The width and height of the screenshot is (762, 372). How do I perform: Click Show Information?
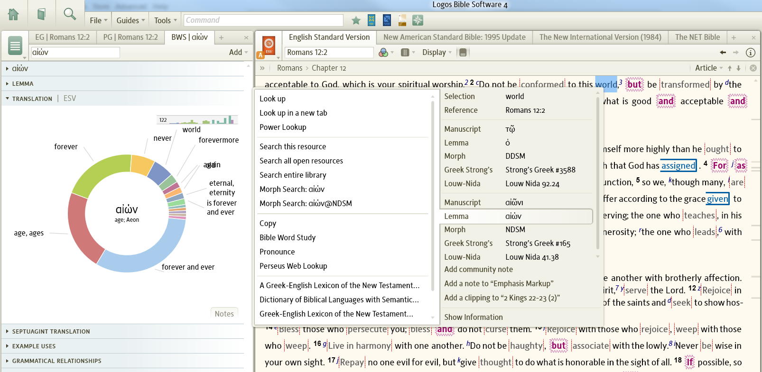(x=474, y=318)
